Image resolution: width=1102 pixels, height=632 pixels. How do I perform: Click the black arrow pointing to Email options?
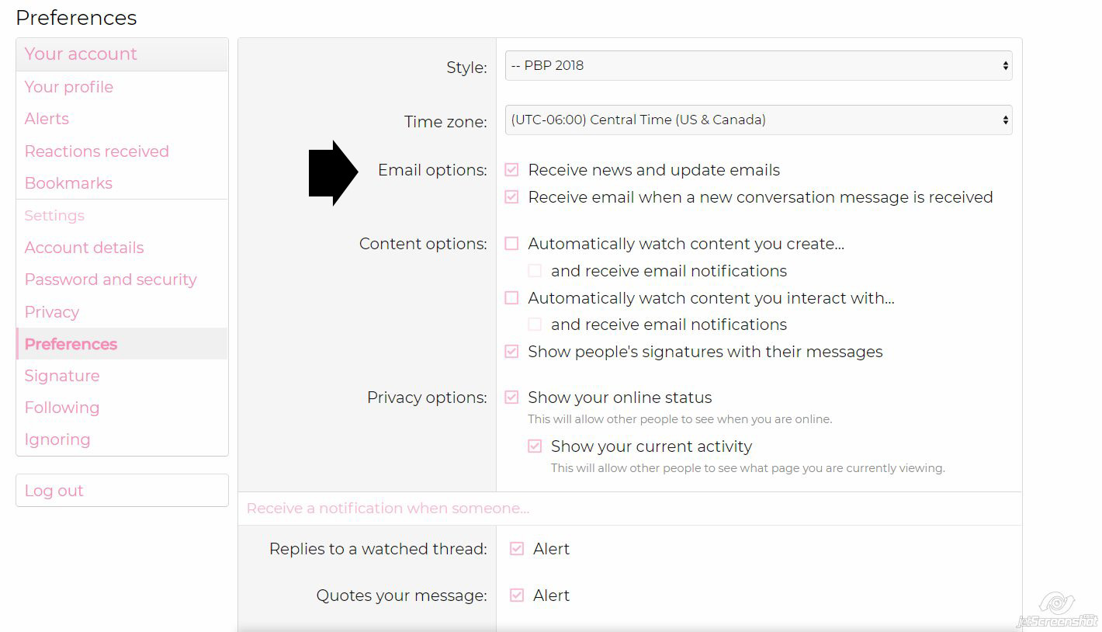333,173
